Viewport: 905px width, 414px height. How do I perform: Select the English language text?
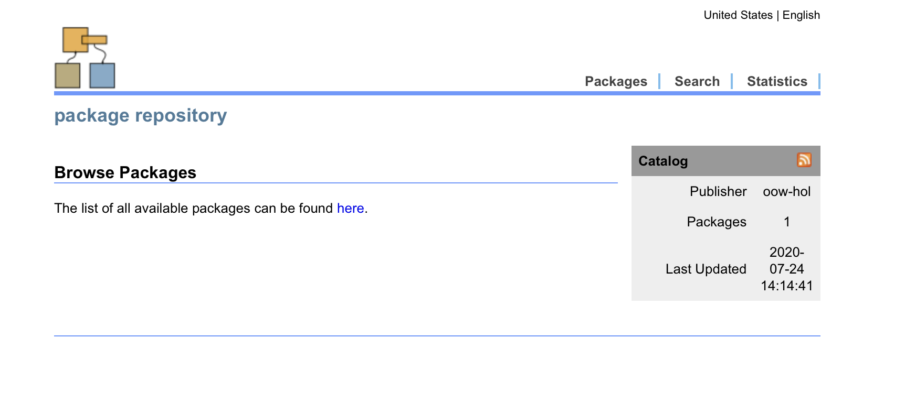pyautogui.click(x=801, y=15)
